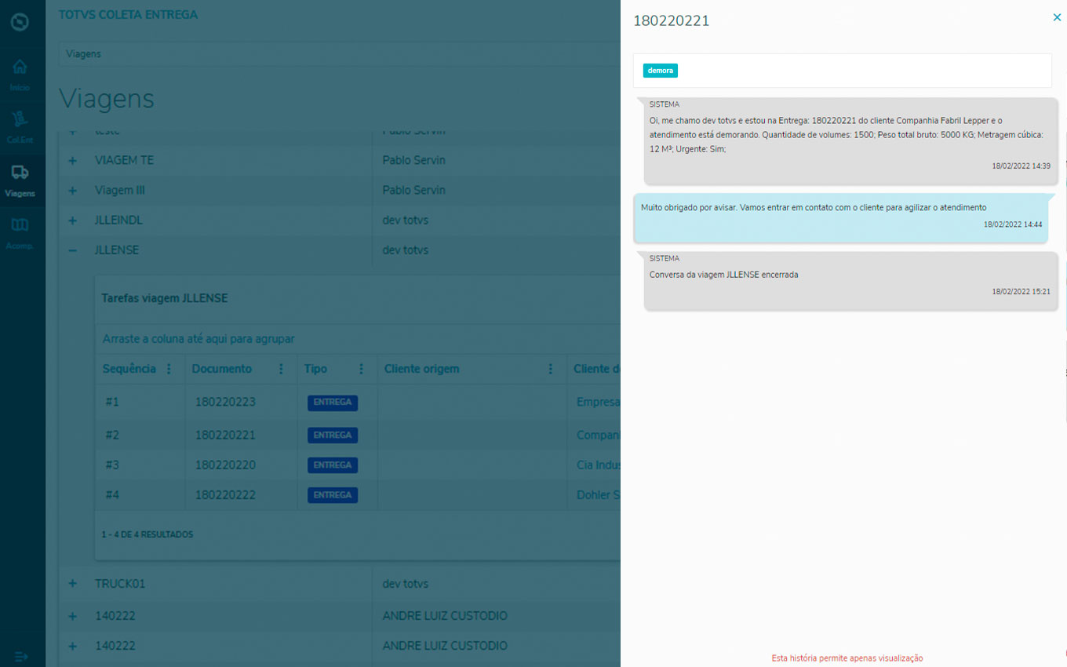
Task: Click the demora tag
Action: 660,71
